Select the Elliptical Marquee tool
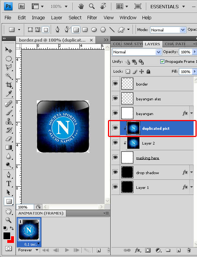Screen dimensions: 197x257 pos(9,59)
